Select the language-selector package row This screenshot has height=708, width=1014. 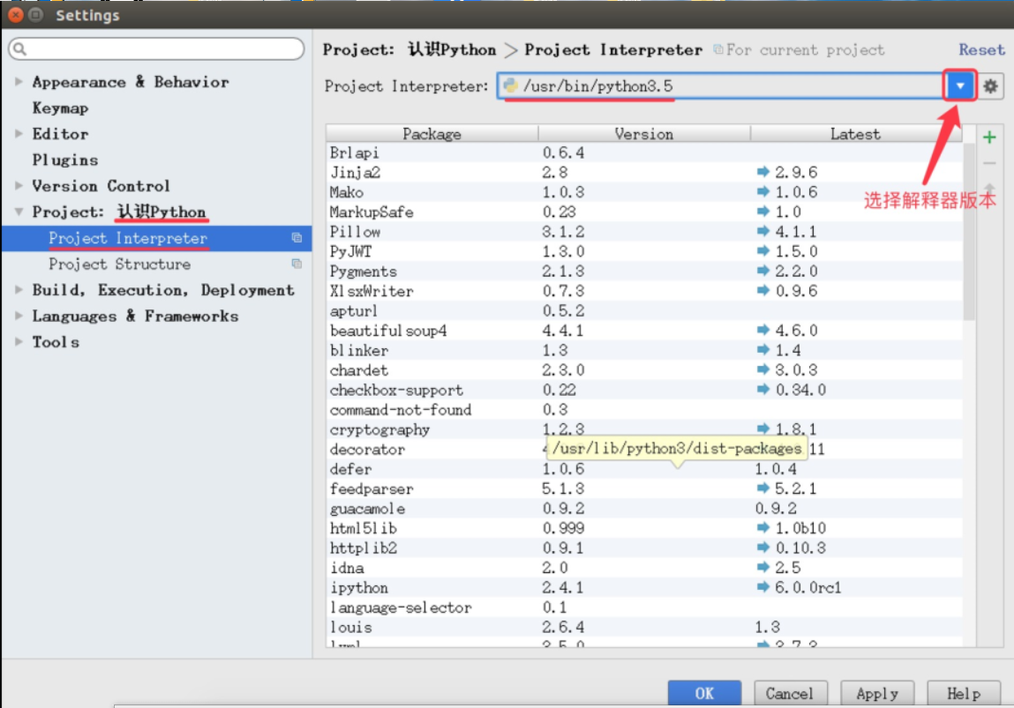click(644, 607)
